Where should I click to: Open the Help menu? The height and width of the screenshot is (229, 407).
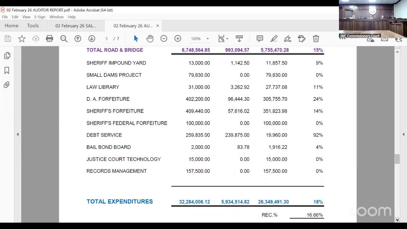[72, 17]
